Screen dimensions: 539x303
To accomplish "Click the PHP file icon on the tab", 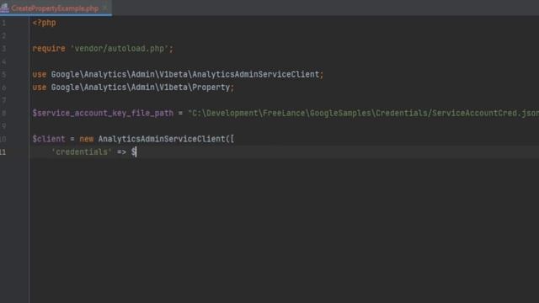I will click(x=4, y=8).
